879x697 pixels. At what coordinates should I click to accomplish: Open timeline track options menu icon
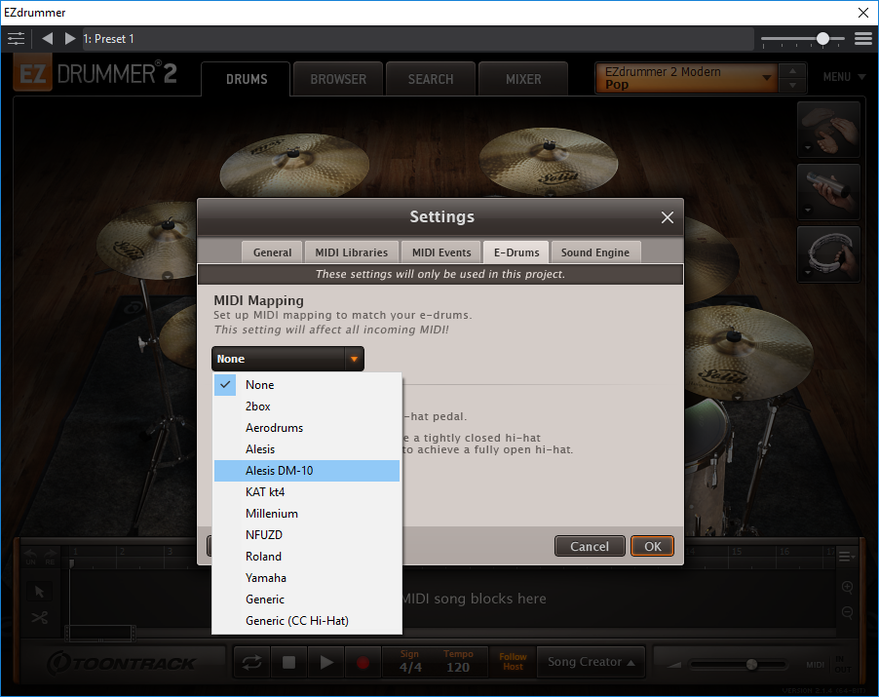click(846, 557)
